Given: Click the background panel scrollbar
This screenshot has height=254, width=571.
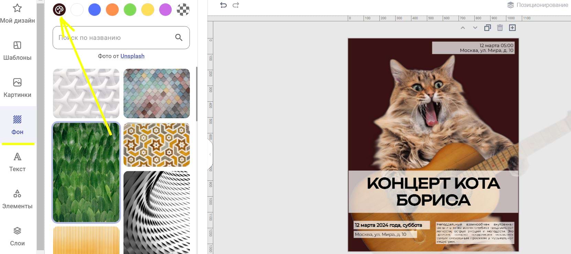Looking at the screenshot, I should coord(197,94).
